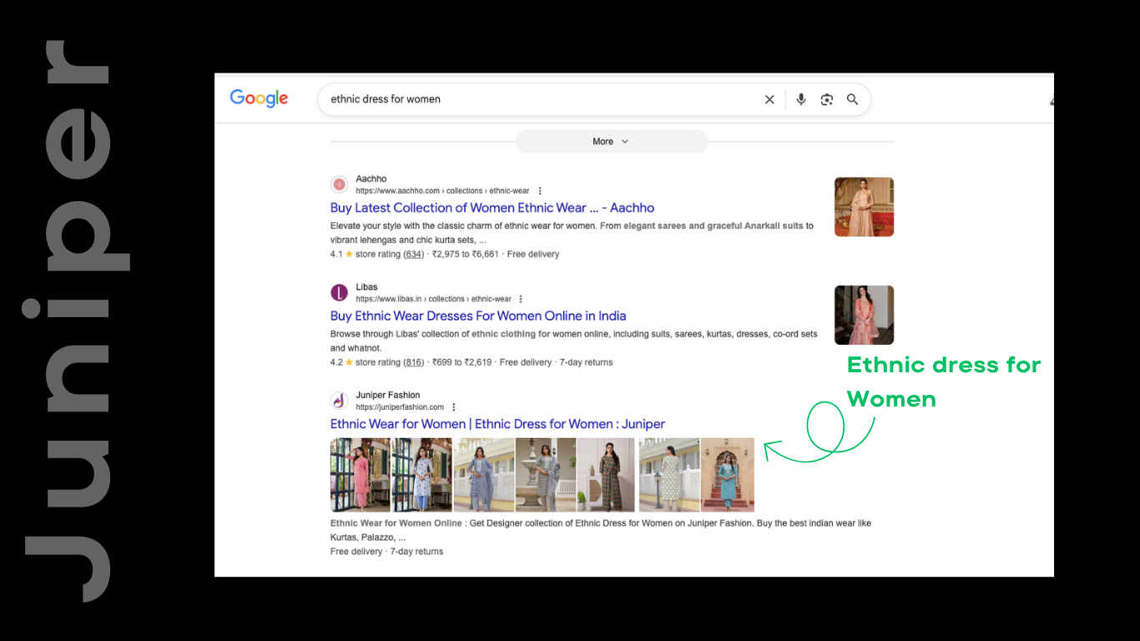Click the (634) store reviews link
This screenshot has width=1140, height=641.
[x=414, y=254]
